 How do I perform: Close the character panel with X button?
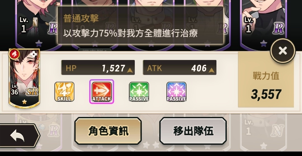pyautogui.click(x=282, y=51)
